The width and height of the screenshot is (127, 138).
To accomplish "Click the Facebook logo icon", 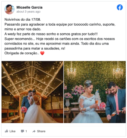I will (120, 7).
